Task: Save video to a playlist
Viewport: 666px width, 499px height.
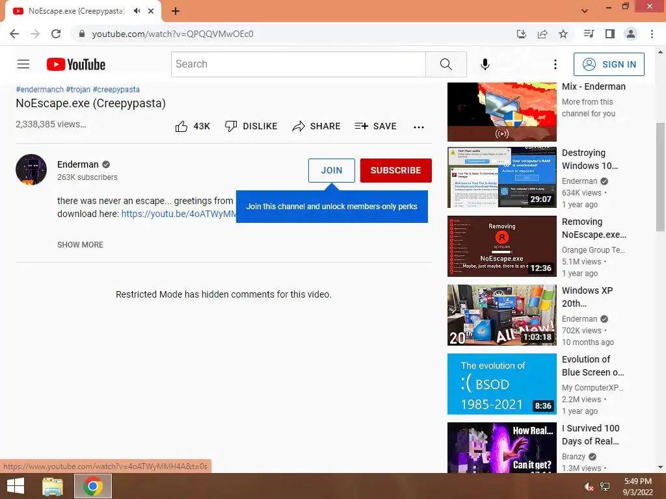Action: pyautogui.click(x=376, y=126)
